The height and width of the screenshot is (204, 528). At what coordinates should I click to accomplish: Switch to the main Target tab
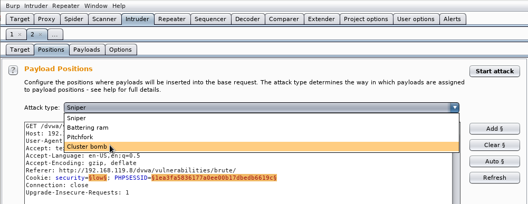[20, 19]
